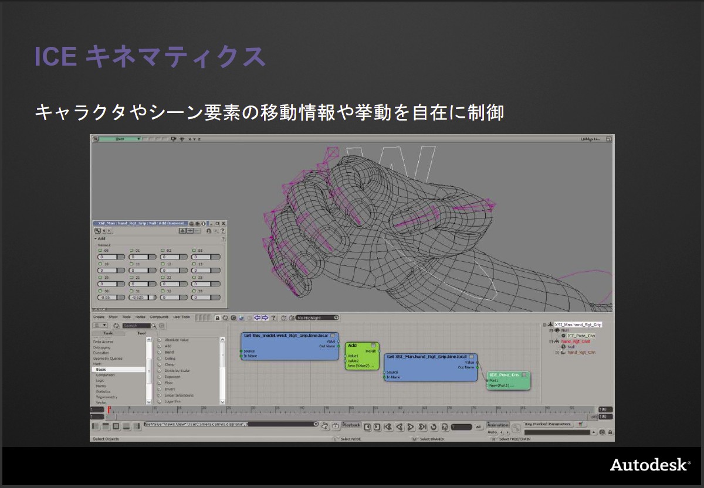The height and width of the screenshot is (488, 704).
Task: Select the Basic category under Math
Action: [119, 370]
